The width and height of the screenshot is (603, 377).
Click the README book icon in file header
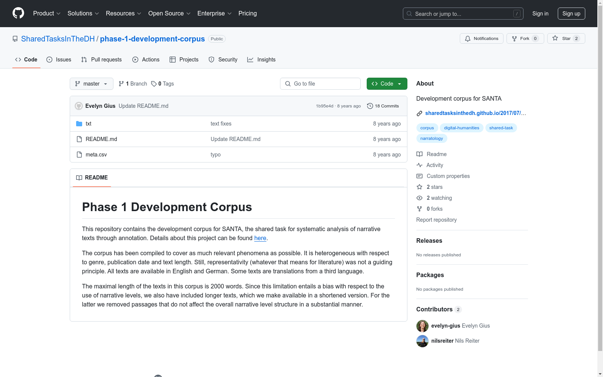[79, 178]
